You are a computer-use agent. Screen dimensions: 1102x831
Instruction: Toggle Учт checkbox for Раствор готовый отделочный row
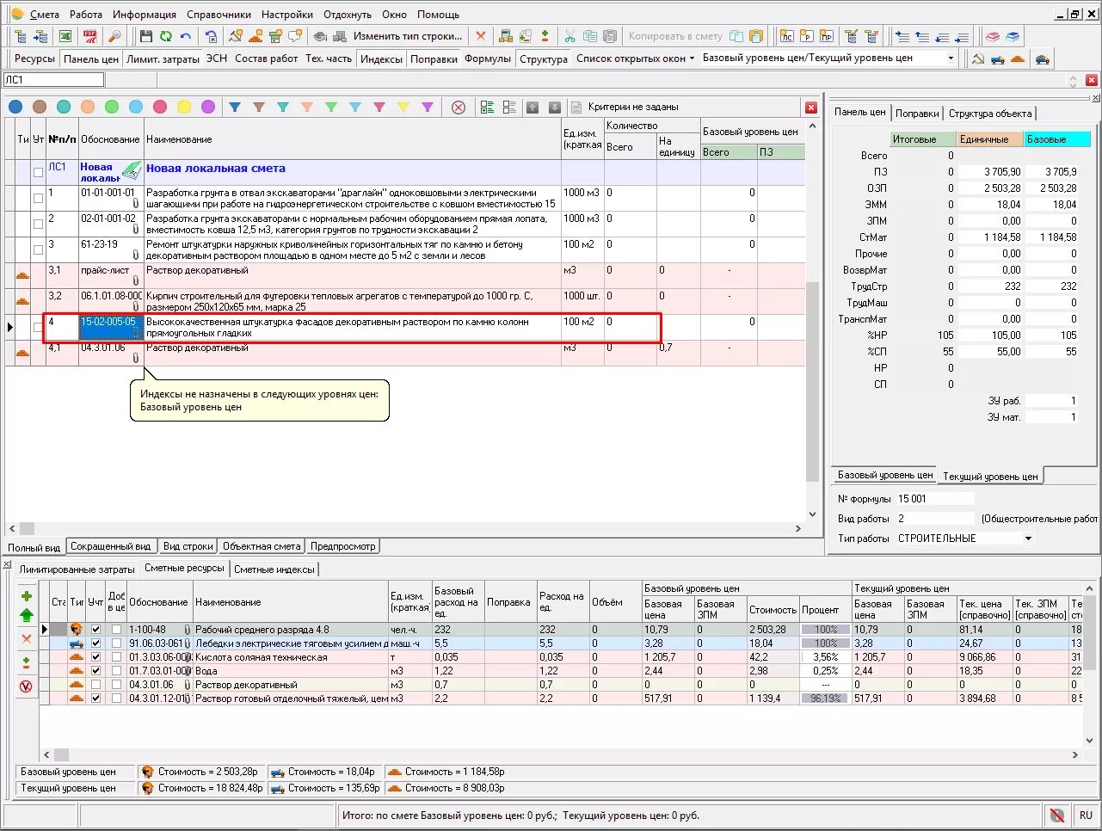point(95,699)
